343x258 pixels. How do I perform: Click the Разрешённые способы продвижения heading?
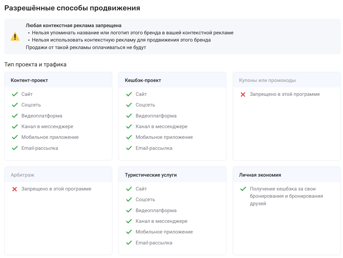(72, 8)
